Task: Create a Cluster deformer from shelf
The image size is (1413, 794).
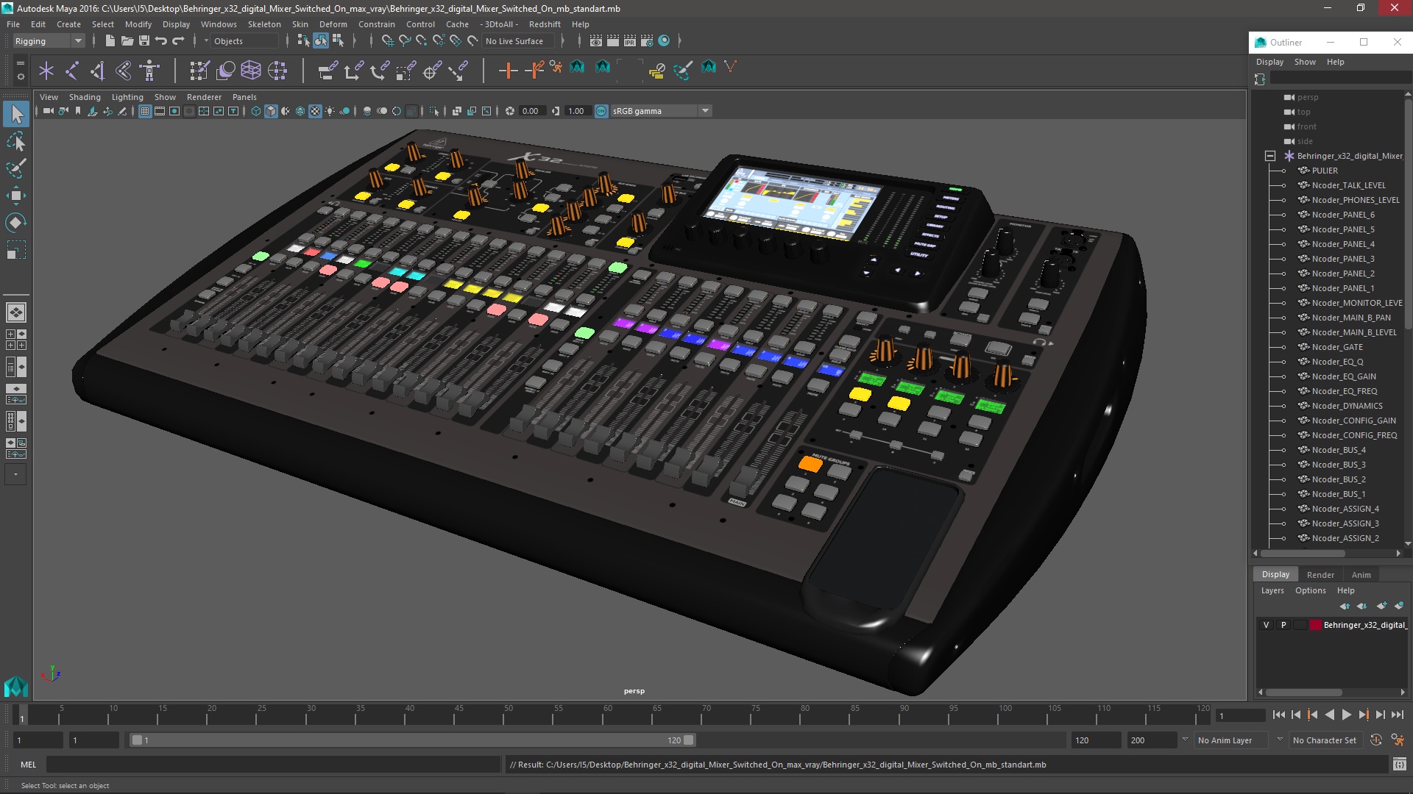Action: (x=277, y=71)
